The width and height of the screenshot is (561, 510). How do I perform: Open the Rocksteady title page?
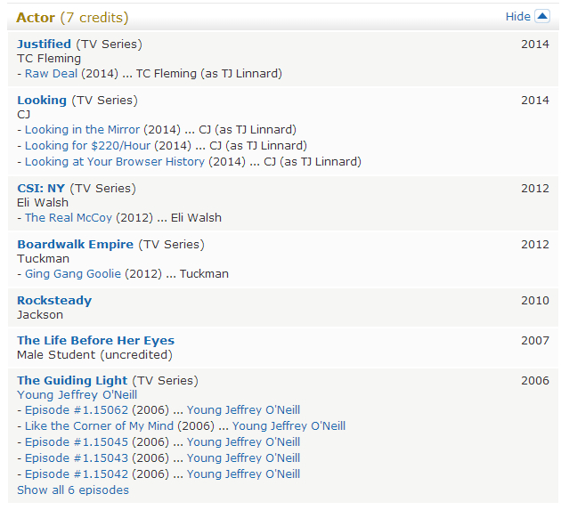tap(54, 300)
